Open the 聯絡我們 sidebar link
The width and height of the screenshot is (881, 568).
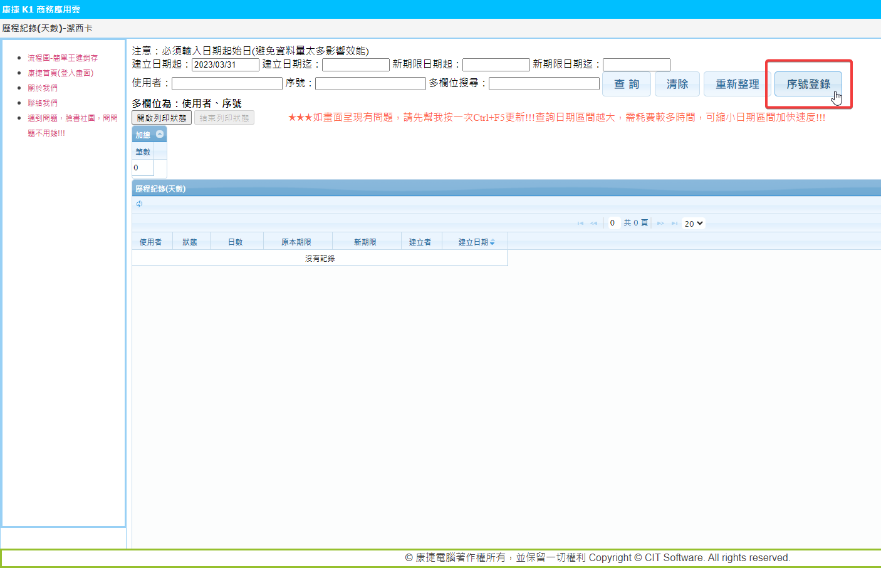click(x=43, y=103)
